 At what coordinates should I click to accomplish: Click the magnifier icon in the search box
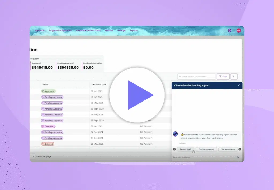click(180, 77)
